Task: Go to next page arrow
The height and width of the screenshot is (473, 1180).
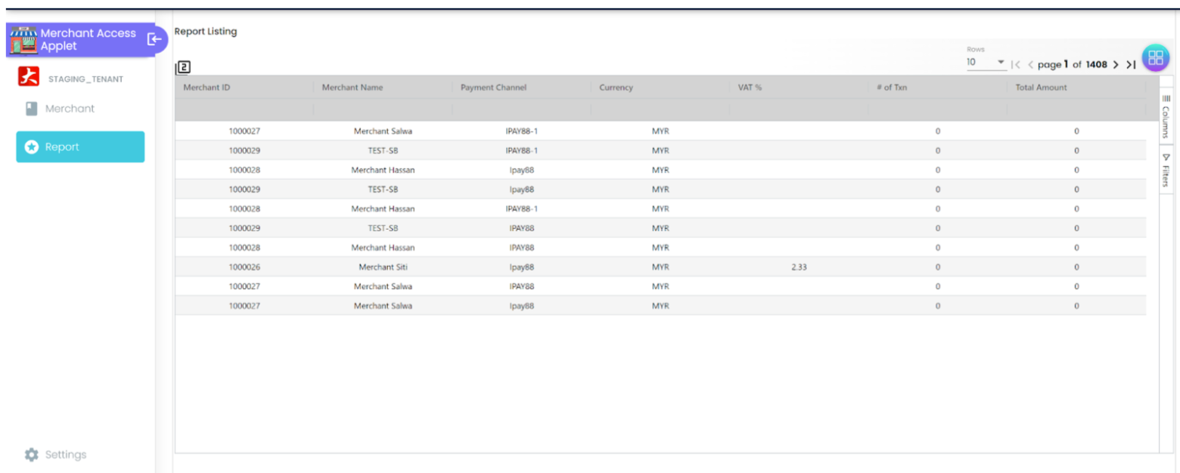Action: pos(1116,65)
